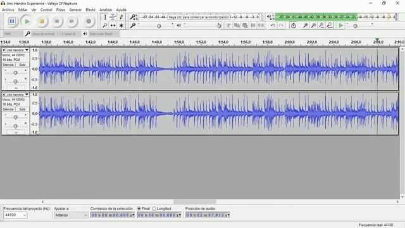Open the playback device dropdown
Screen dimensions: 405x228
click(104, 34)
